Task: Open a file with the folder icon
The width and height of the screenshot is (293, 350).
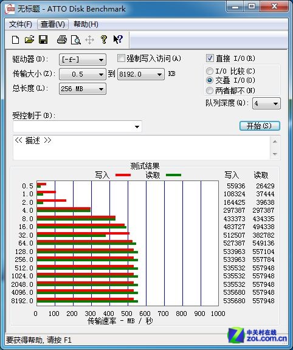Action: tap(29, 39)
